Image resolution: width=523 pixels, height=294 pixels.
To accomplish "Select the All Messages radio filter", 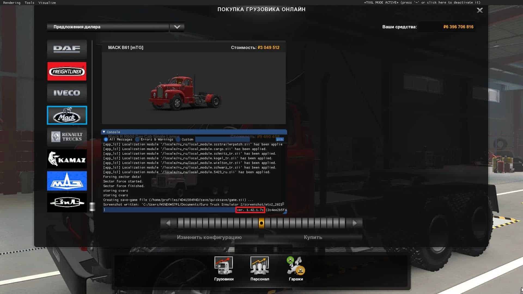I will pos(106,139).
